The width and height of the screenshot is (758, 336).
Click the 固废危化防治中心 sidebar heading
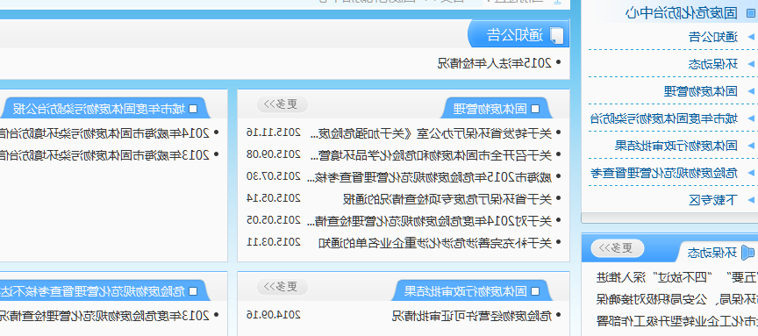[681, 13]
